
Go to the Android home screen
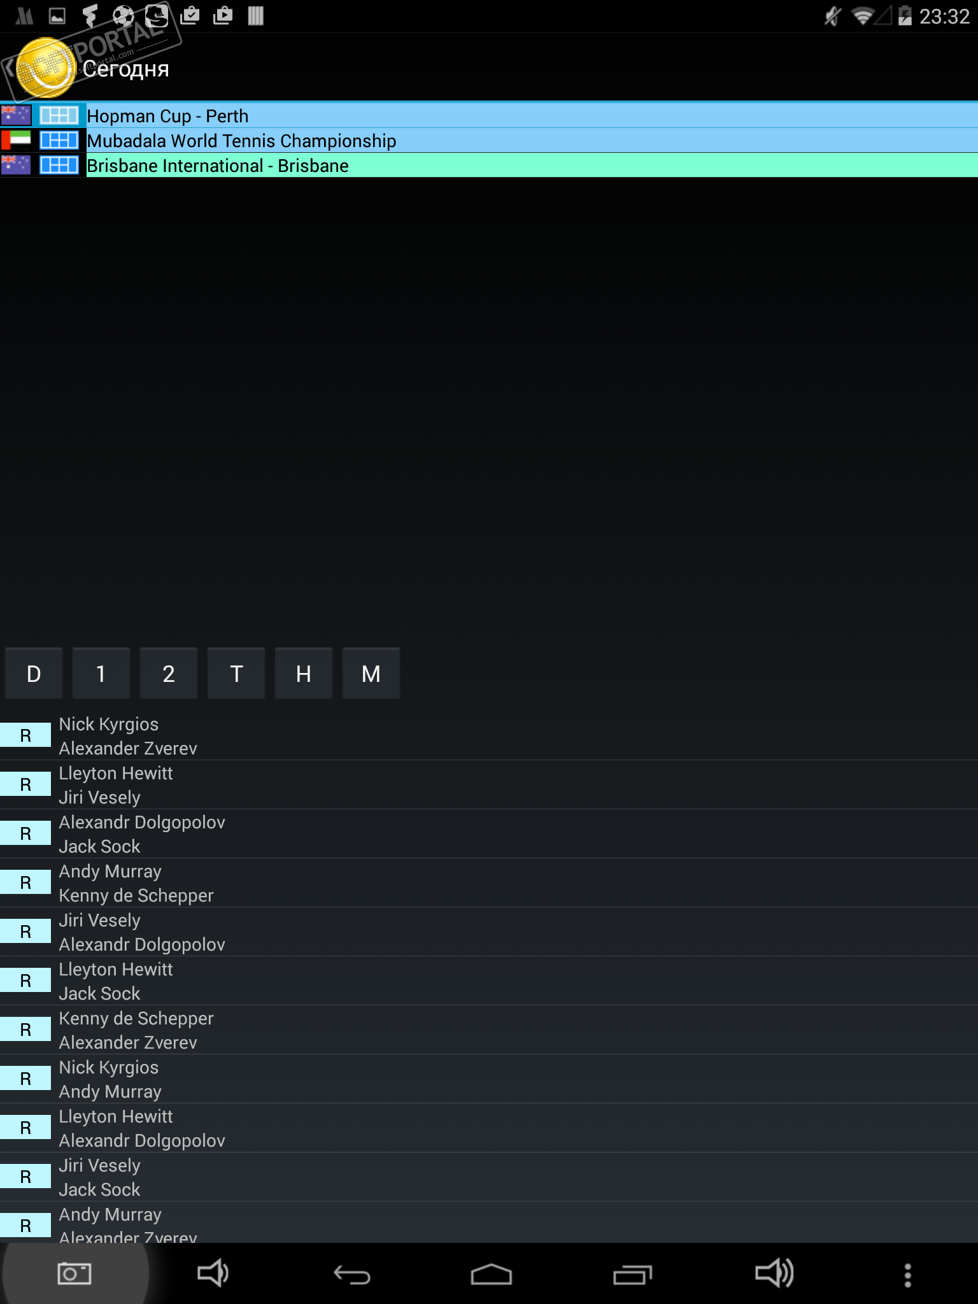[491, 1275]
